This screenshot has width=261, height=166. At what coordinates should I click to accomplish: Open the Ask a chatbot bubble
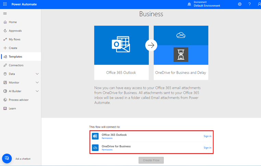7,159
